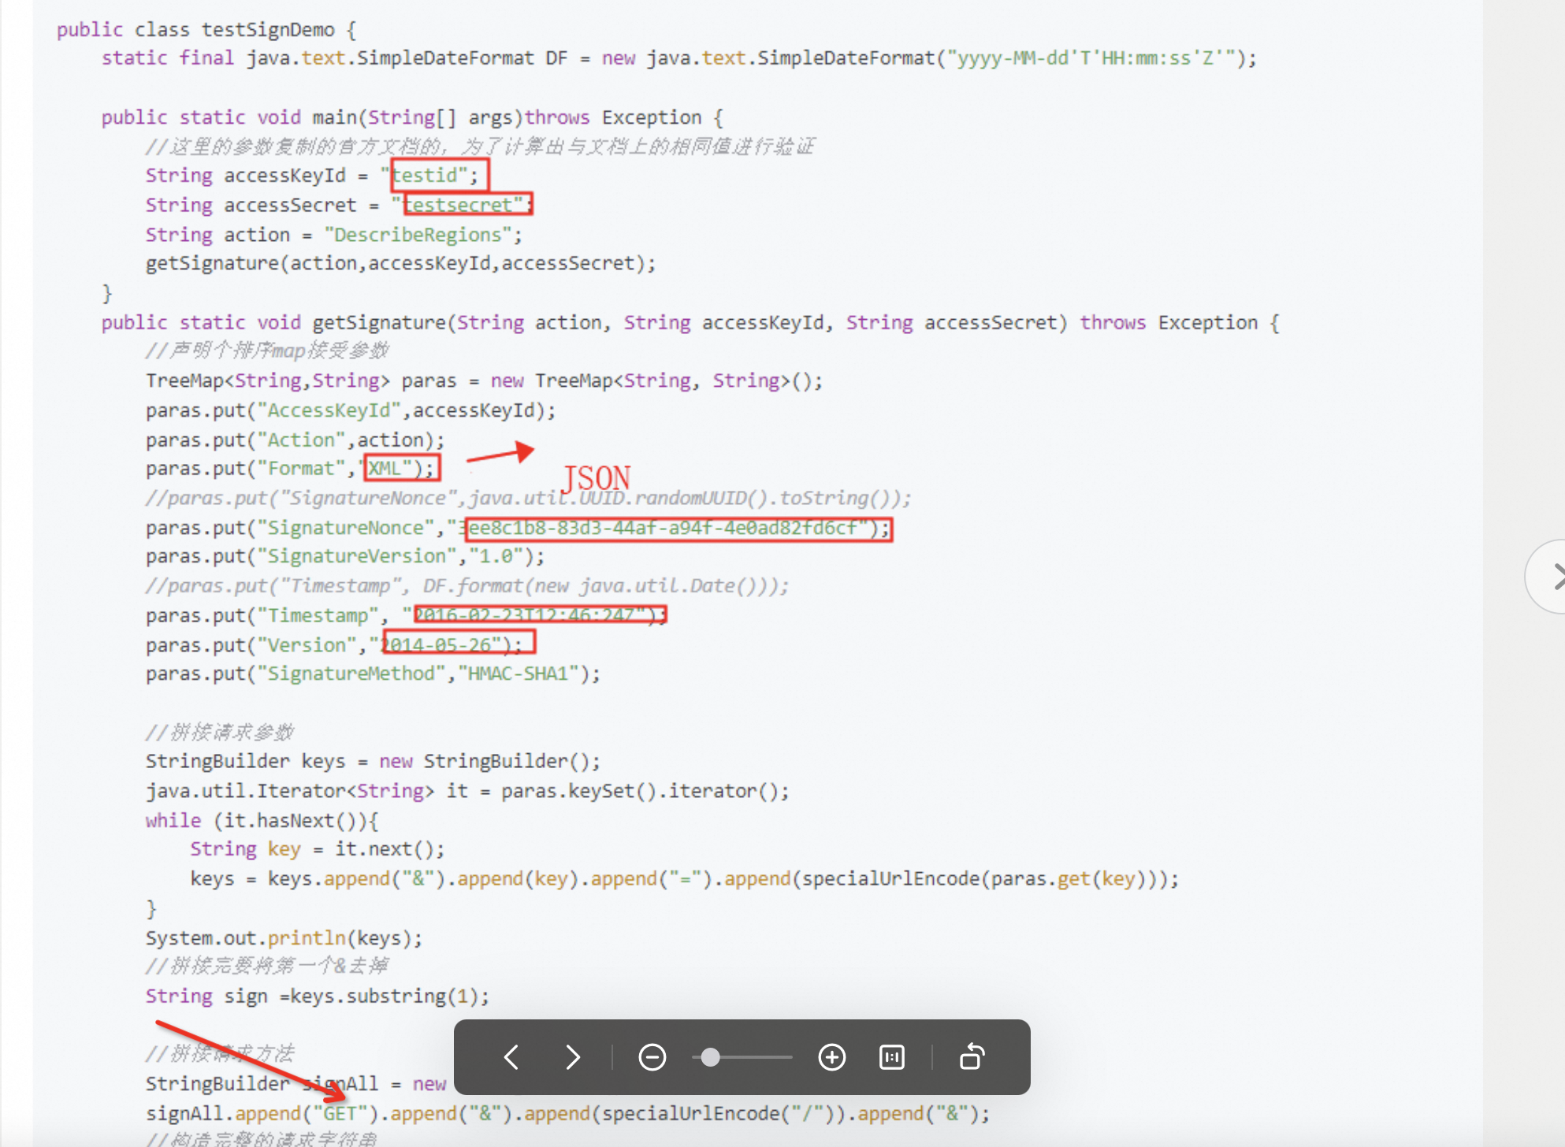Click the "2014-05-26" version value
The height and width of the screenshot is (1147, 1565).
[x=435, y=645]
